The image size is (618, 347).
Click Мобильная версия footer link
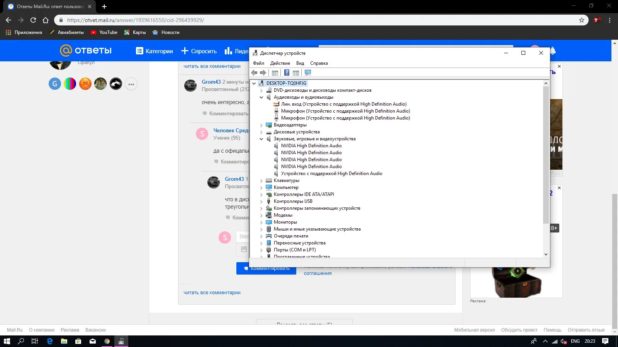click(474, 330)
